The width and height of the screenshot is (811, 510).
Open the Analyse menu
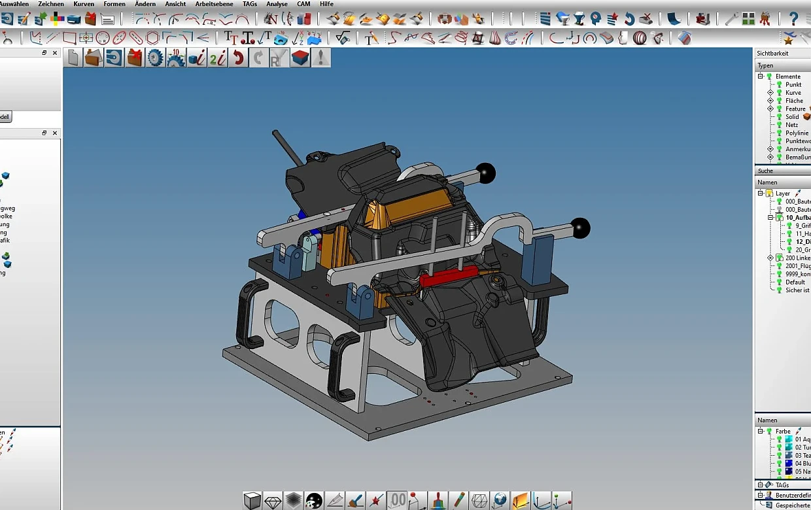[x=277, y=4]
